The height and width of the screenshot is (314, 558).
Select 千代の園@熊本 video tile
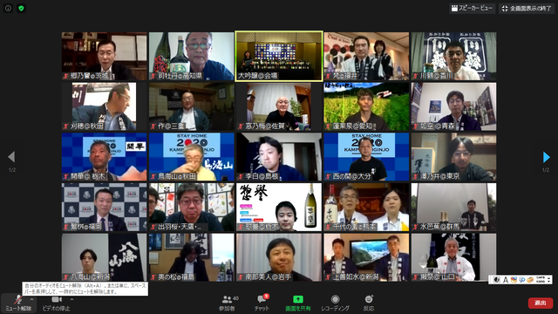[x=366, y=208]
